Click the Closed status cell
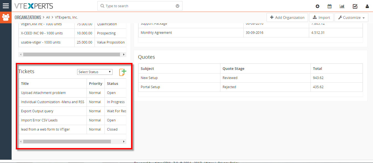Image resolution: width=373 pixels, height=163 pixels. coord(116,129)
